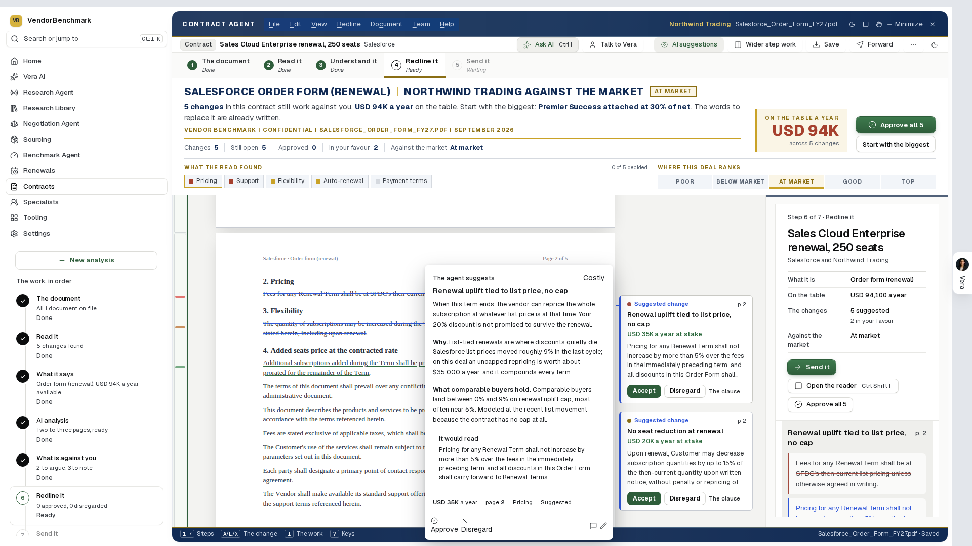The height and width of the screenshot is (546, 972).
Task: Click the pencil edit icon in the suggestion popup
Action: coord(603,526)
